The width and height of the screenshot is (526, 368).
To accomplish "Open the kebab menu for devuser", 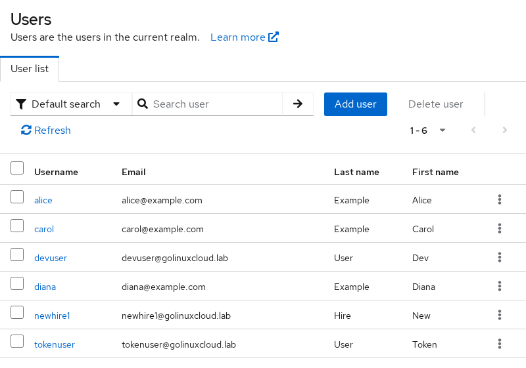I will pyautogui.click(x=500, y=257).
